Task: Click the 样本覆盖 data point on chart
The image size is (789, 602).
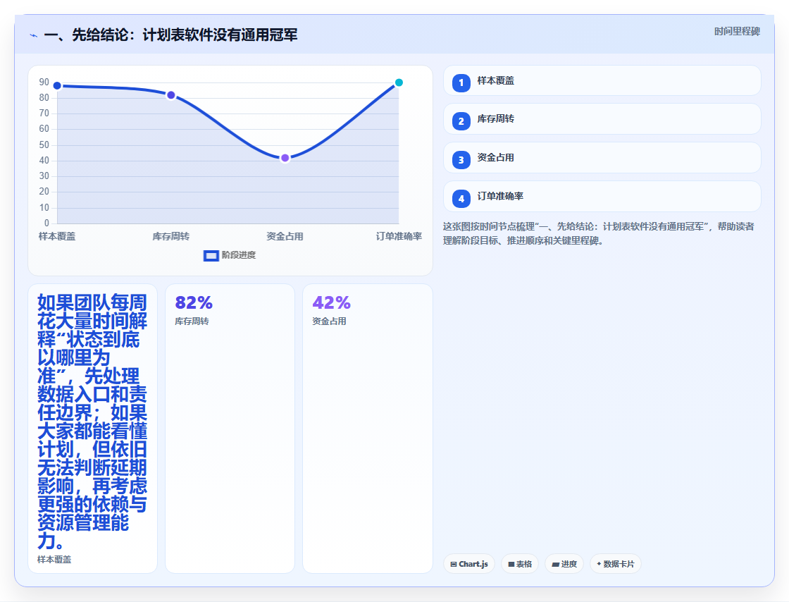Action: coord(57,86)
